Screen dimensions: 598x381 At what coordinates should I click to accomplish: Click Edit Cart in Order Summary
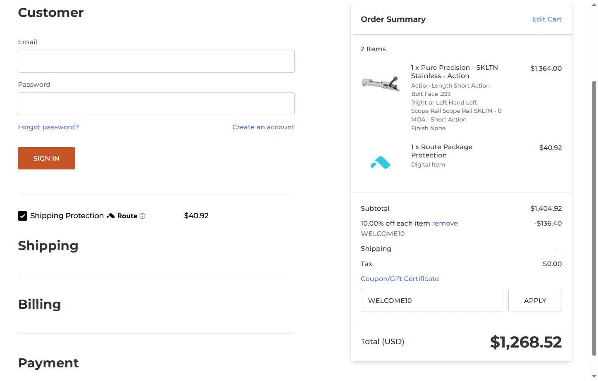coord(547,19)
